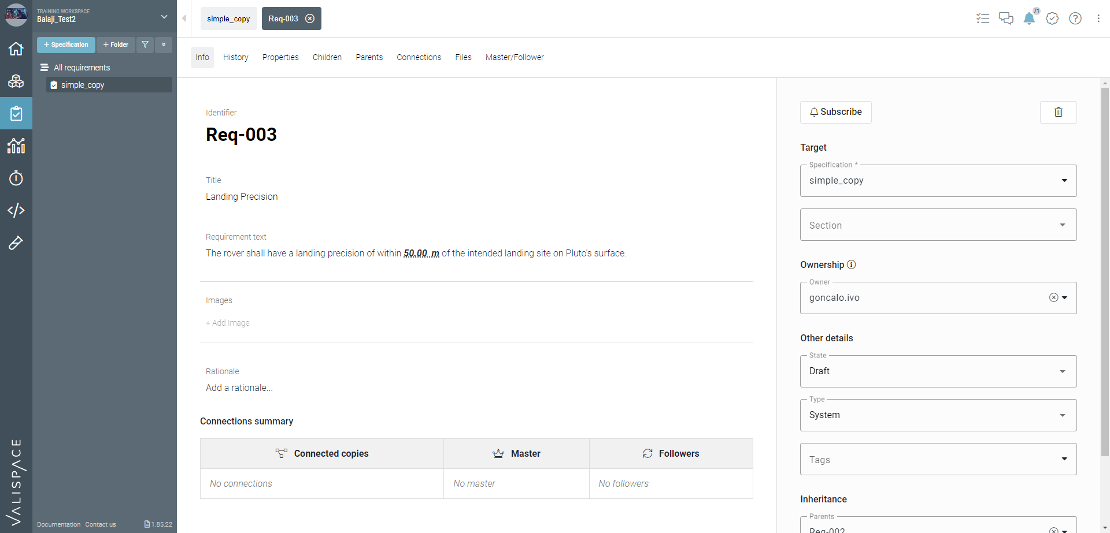Viewport: 1110px width, 533px height.
Task: Click the trash delete requirement button
Action: point(1059,112)
